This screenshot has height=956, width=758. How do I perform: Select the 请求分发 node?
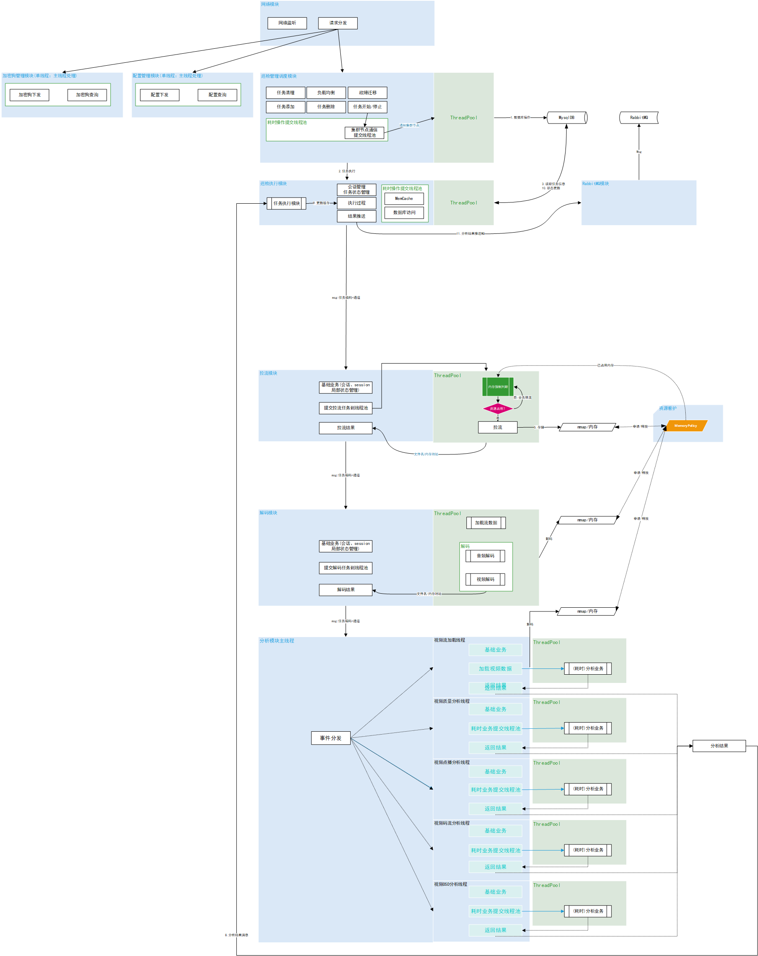pos(338,23)
